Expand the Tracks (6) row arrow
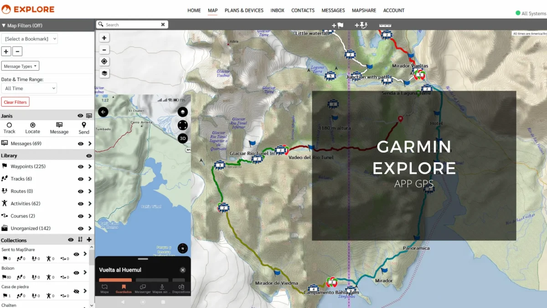Viewport: 547px width, 308px height. click(89, 179)
